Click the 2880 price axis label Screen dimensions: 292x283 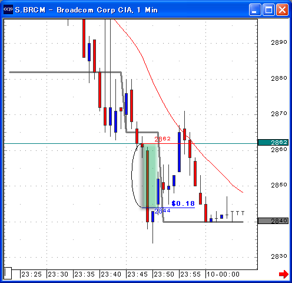(279, 78)
